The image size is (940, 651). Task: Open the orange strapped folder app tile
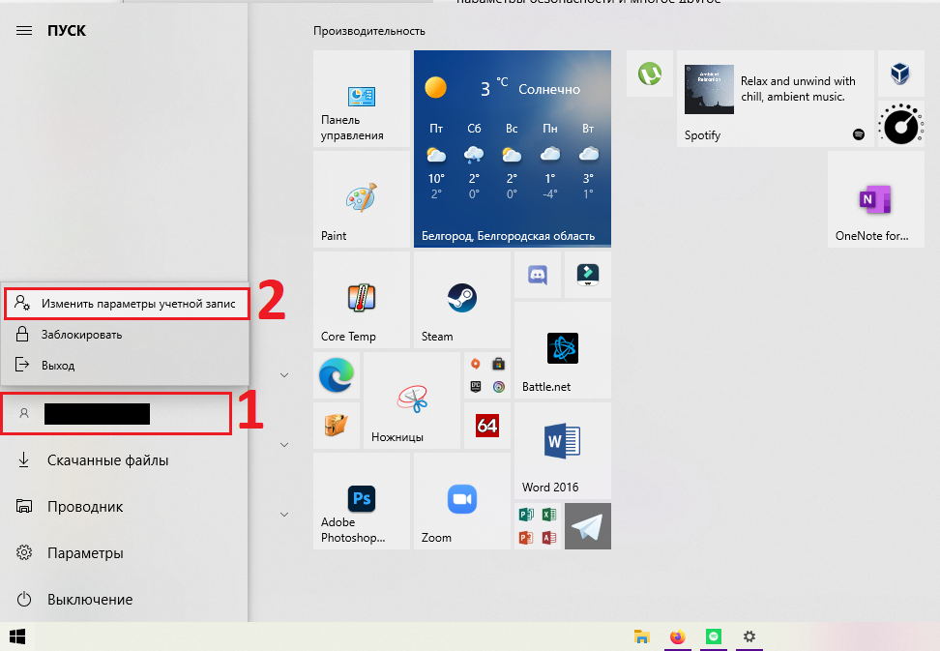tap(337, 426)
